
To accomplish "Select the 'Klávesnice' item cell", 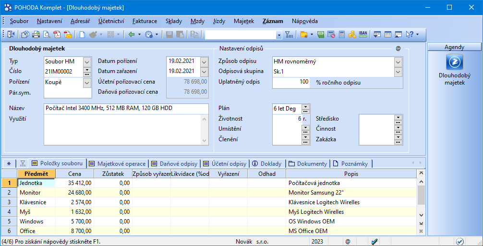I will (x=36, y=202).
